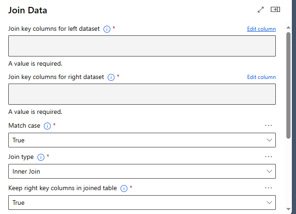Click Edit column for left dataset
The height and width of the screenshot is (214, 296).
[261, 29]
